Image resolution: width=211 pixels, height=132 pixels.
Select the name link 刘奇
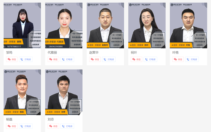51,119
